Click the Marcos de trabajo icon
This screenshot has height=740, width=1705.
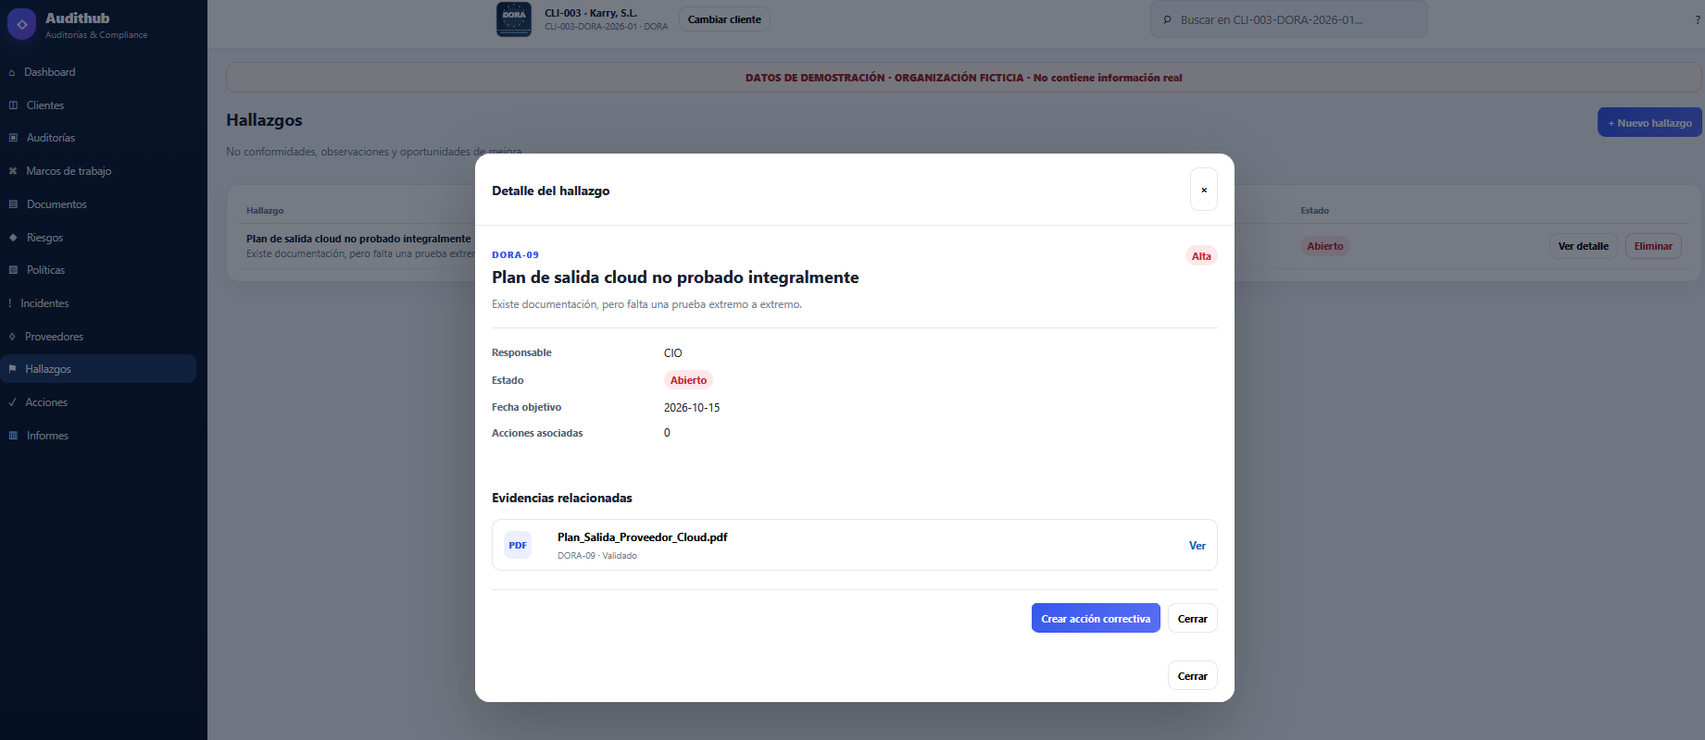[x=13, y=171]
